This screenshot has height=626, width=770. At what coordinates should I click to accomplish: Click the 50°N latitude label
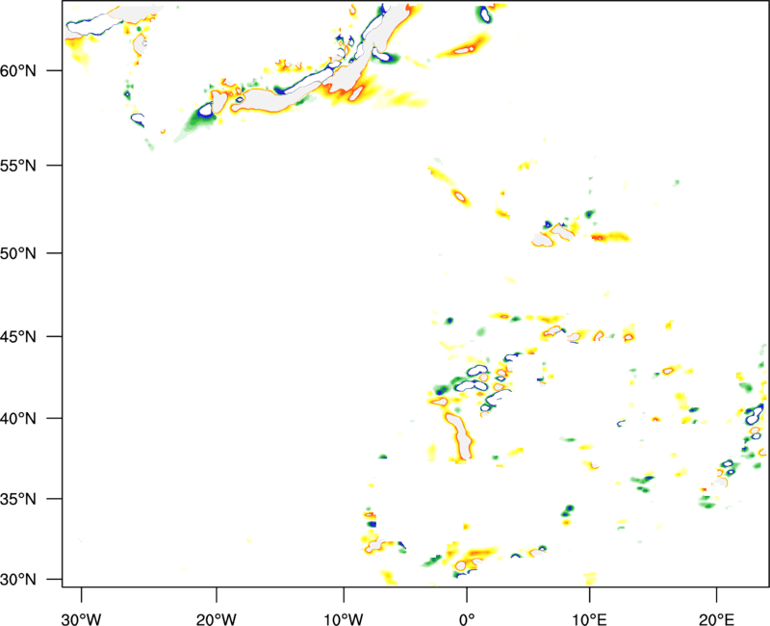tap(18, 253)
